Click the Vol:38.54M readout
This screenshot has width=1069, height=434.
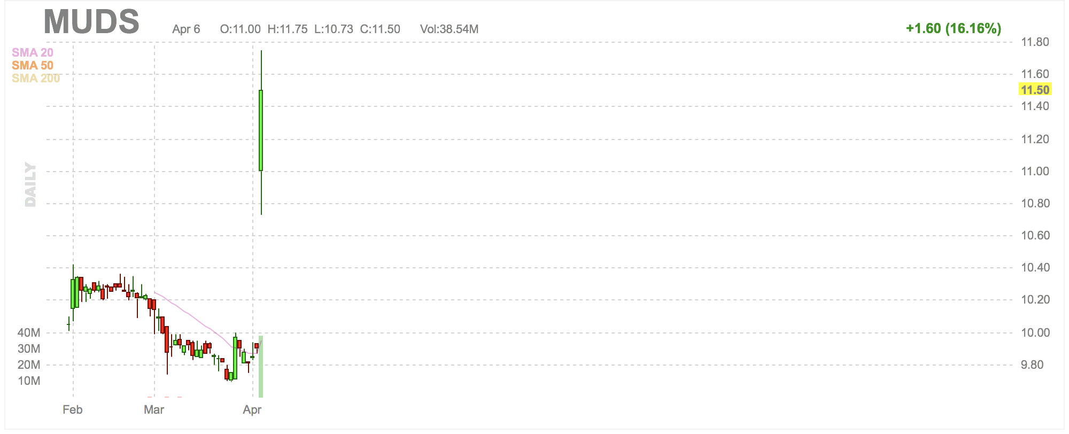(449, 29)
